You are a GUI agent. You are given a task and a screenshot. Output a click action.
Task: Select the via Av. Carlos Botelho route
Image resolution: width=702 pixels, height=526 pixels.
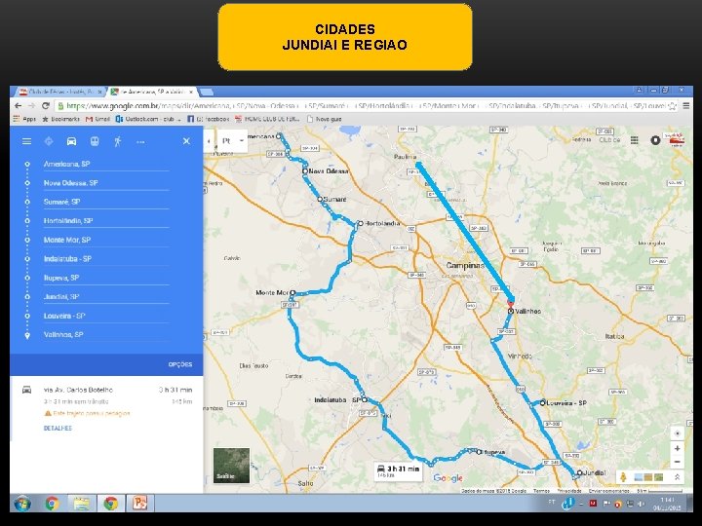coord(106,401)
